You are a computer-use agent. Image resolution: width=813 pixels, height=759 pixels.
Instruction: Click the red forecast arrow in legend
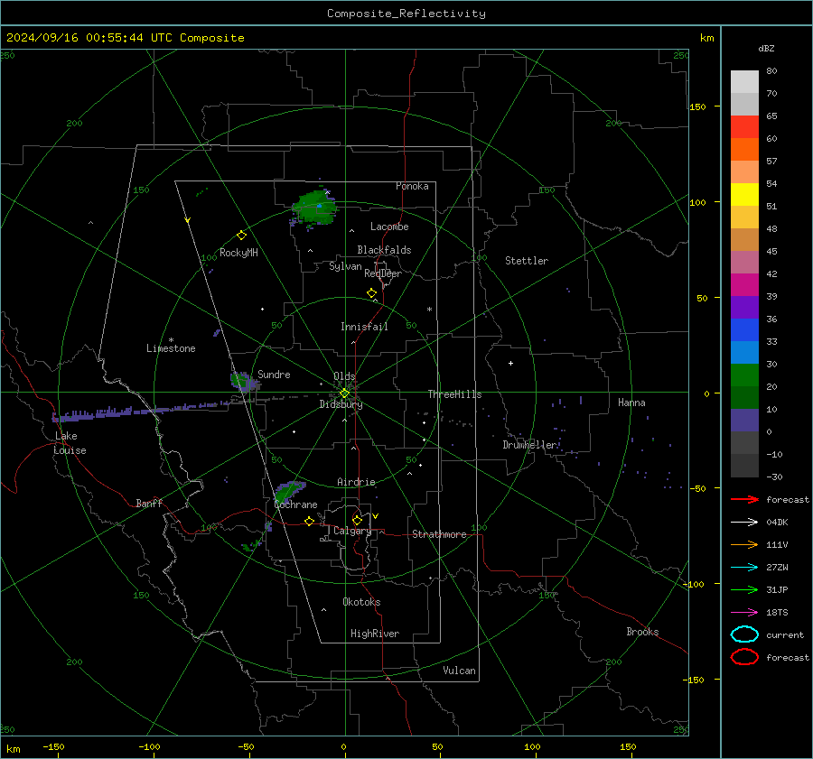tap(744, 499)
